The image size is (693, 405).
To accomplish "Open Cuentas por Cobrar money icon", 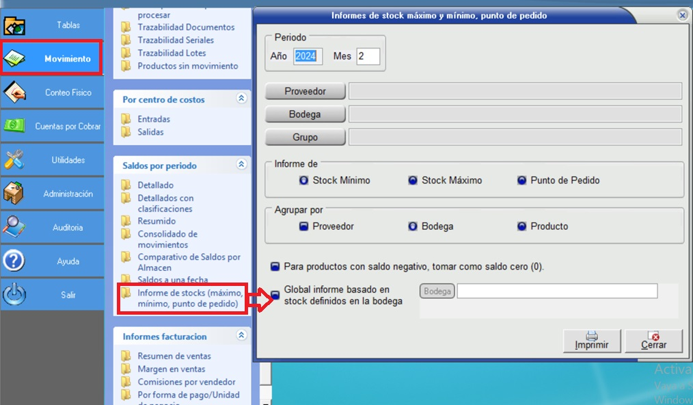I will pos(14,126).
